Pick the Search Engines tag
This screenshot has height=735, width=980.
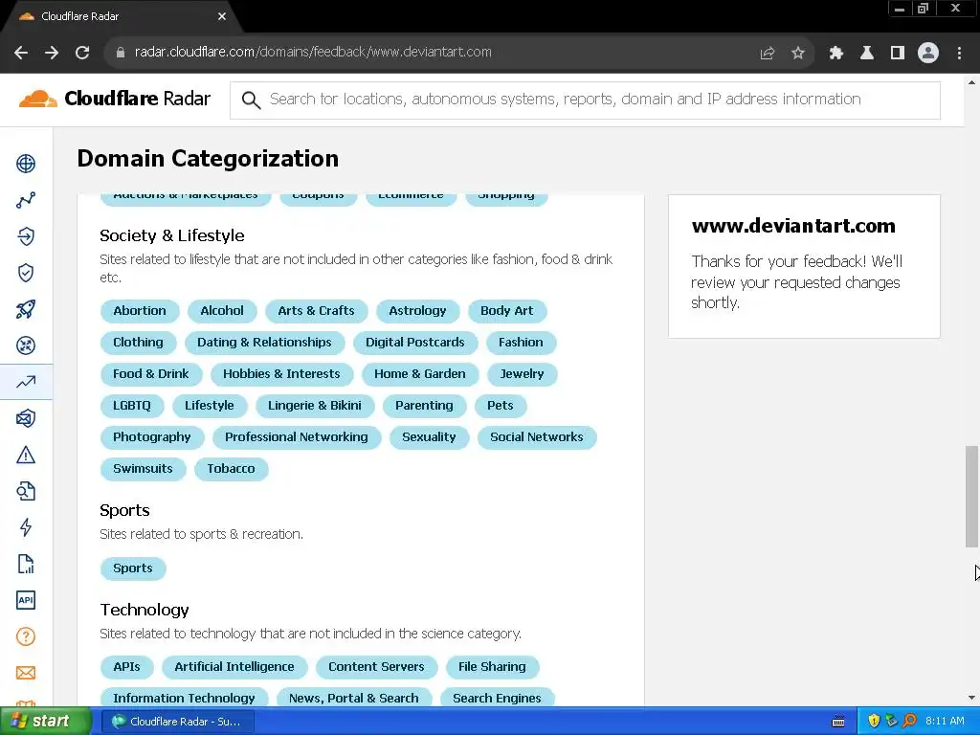pyautogui.click(x=497, y=698)
